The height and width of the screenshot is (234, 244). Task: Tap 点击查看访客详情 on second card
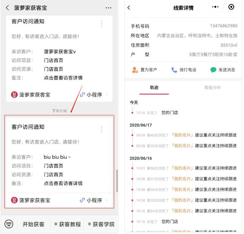[x=63, y=183]
